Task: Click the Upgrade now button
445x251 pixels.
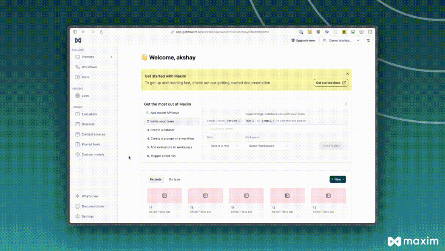Action: pyautogui.click(x=303, y=41)
